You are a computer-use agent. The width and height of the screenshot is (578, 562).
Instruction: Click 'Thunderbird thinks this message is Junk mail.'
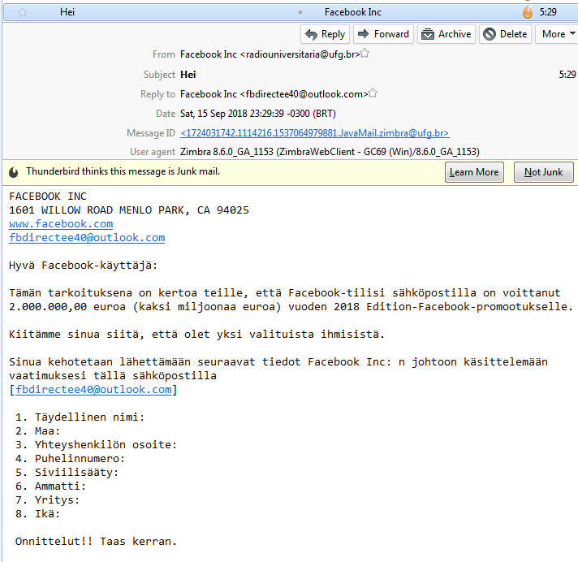(x=123, y=171)
